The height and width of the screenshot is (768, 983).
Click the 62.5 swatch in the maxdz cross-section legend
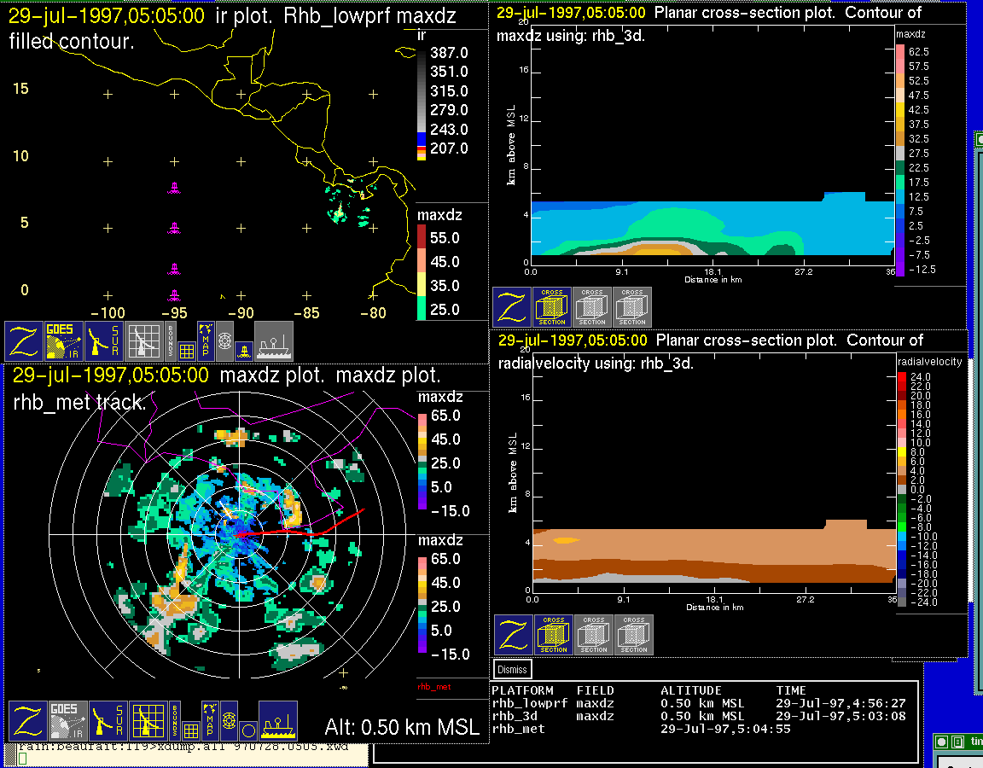900,51
